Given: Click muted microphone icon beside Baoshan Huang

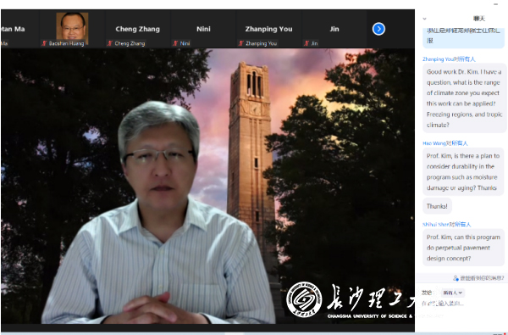Looking at the screenshot, I should click(44, 43).
